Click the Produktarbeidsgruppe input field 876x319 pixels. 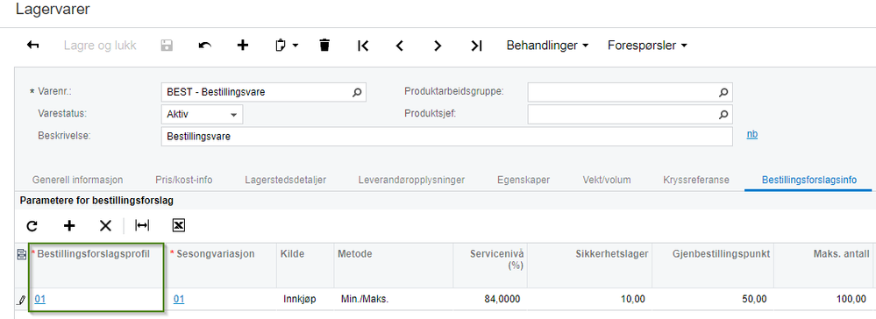point(630,92)
